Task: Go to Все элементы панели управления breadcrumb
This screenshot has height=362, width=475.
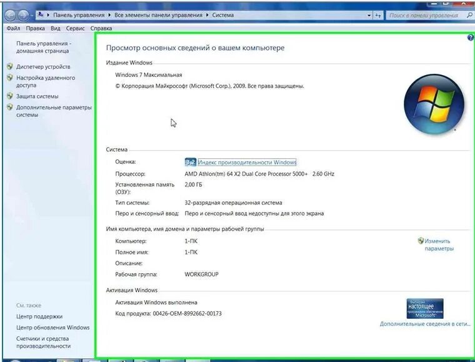Action: pyautogui.click(x=158, y=15)
